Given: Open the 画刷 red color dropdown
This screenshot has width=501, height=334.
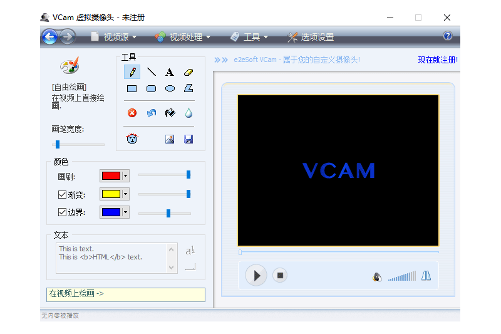Looking at the screenshot, I should (126, 176).
